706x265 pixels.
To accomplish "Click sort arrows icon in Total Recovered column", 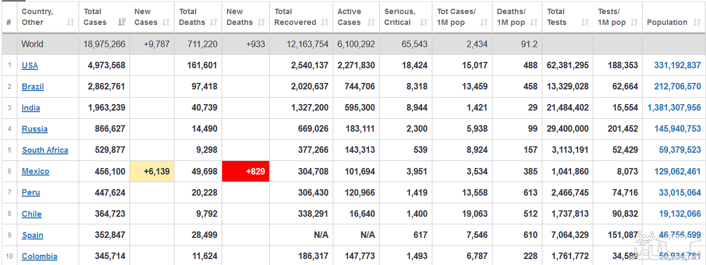I will [325, 22].
